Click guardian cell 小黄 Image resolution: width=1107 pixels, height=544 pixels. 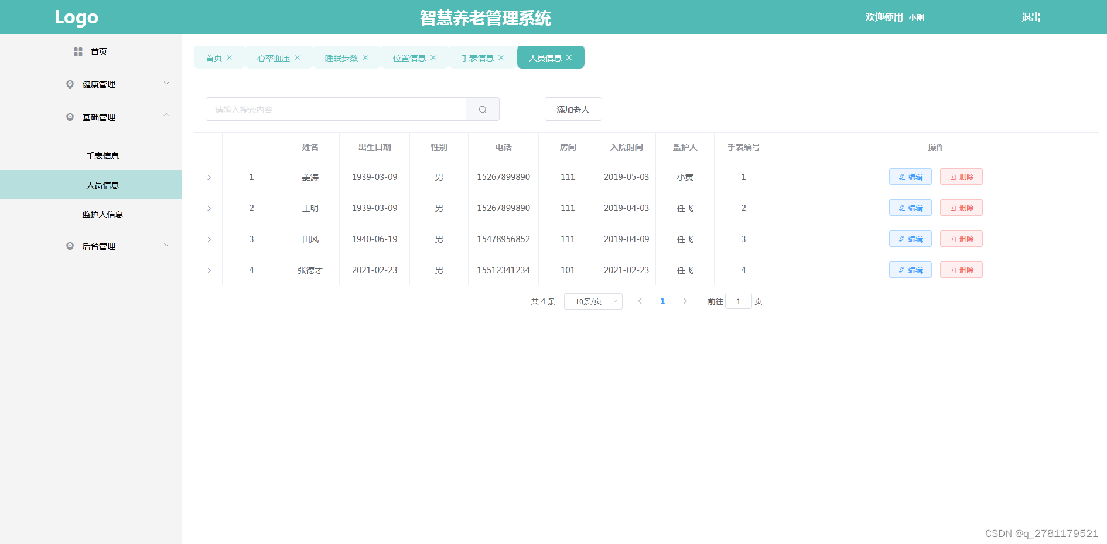(x=685, y=177)
